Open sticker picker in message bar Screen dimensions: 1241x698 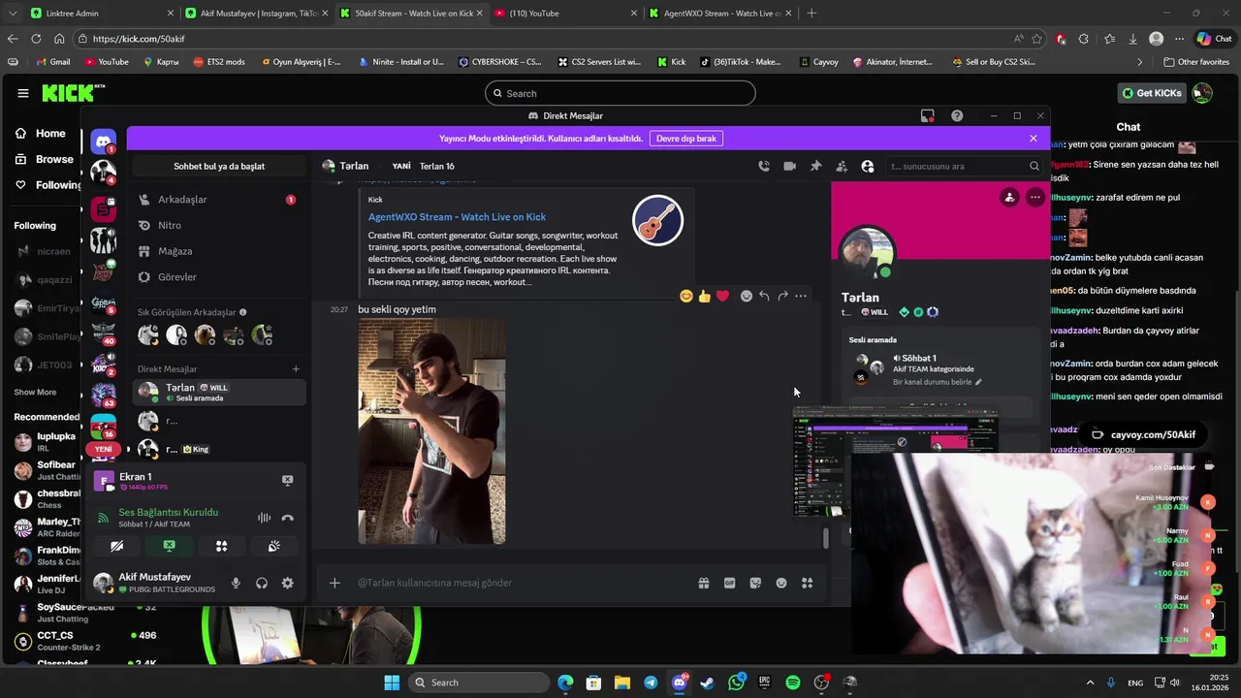(x=755, y=583)
